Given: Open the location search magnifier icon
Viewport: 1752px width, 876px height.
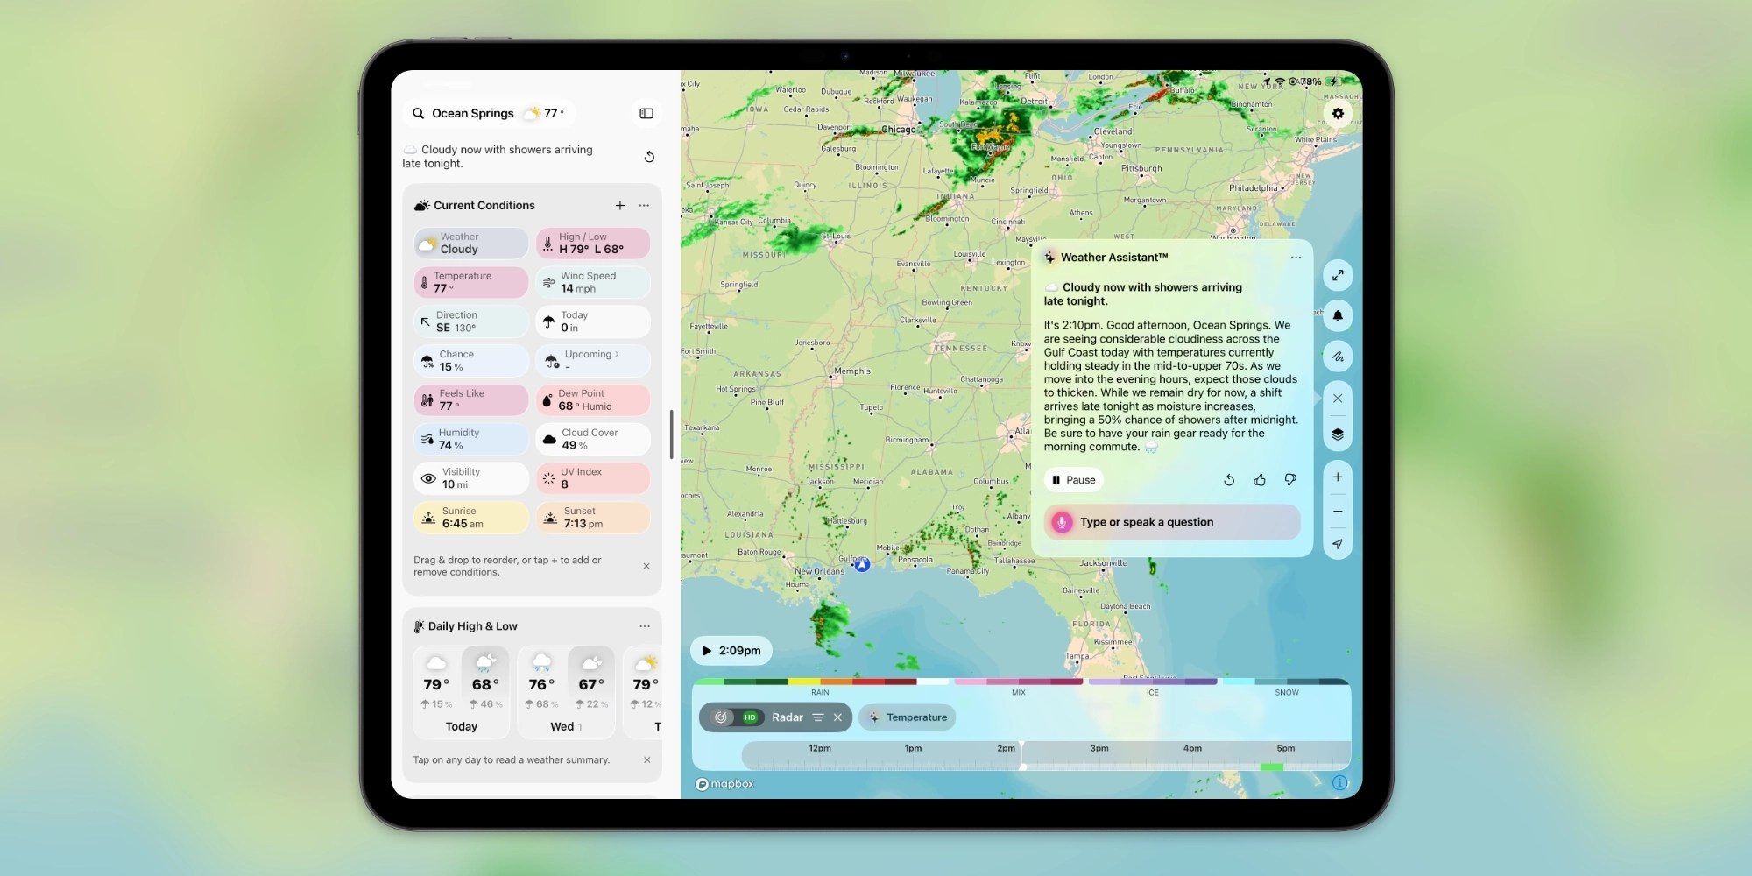Looking at the screenshot, I should 419,113.
